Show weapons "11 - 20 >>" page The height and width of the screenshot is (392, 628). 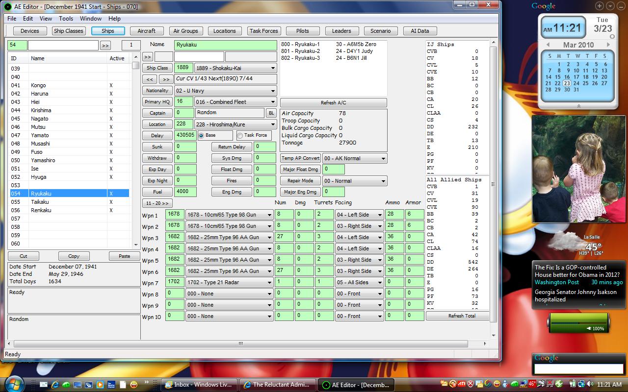coord(157,203)
